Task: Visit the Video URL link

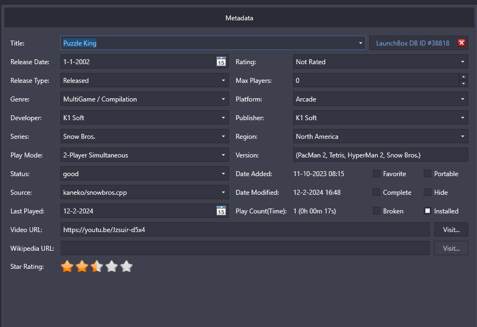Action: pos(451,230)
